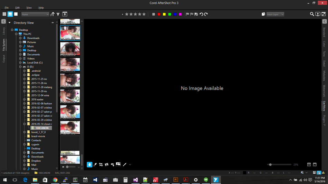Expand the 2016-02-06 fashion folder
The height and width of the screenshot is (184, 328).
click(x=25, y=104)
